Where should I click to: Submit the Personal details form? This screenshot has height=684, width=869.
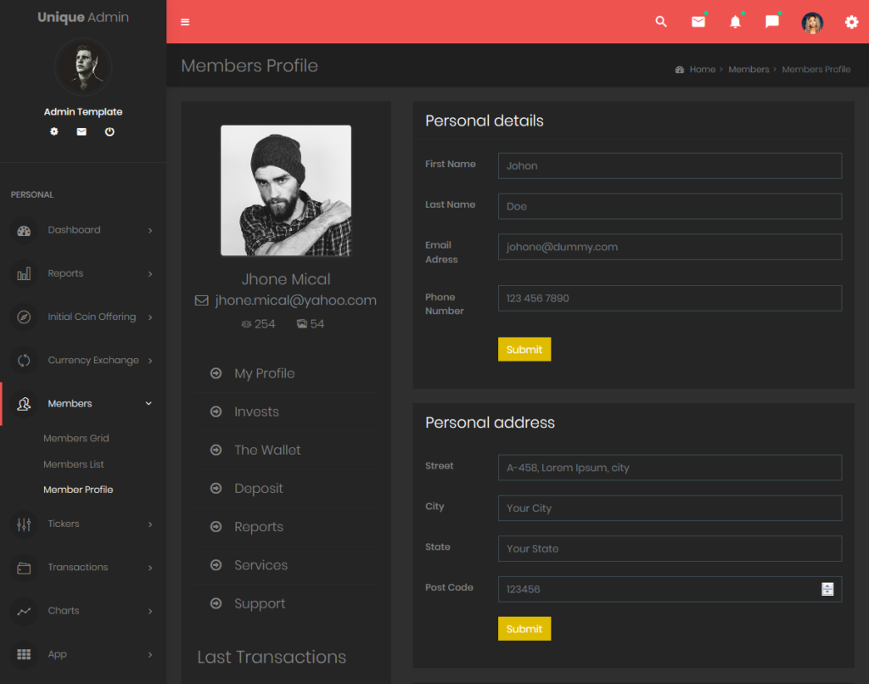[x=524, y=349]
